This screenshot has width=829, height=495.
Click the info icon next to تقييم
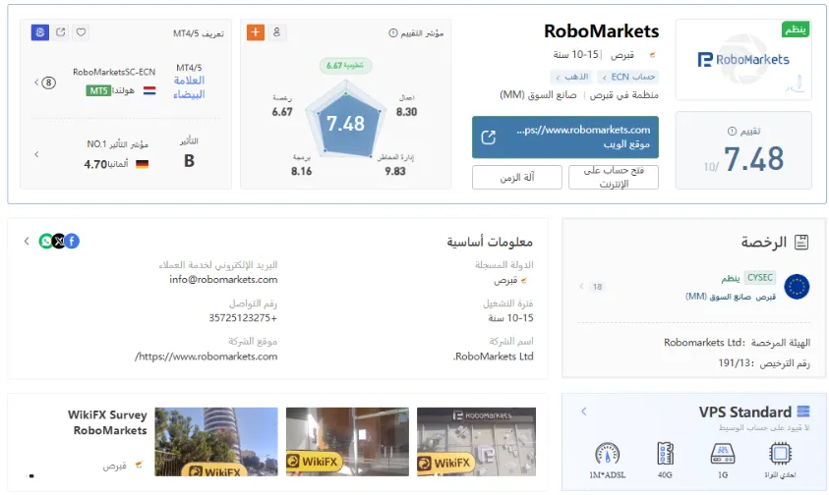tap(732, 131)
